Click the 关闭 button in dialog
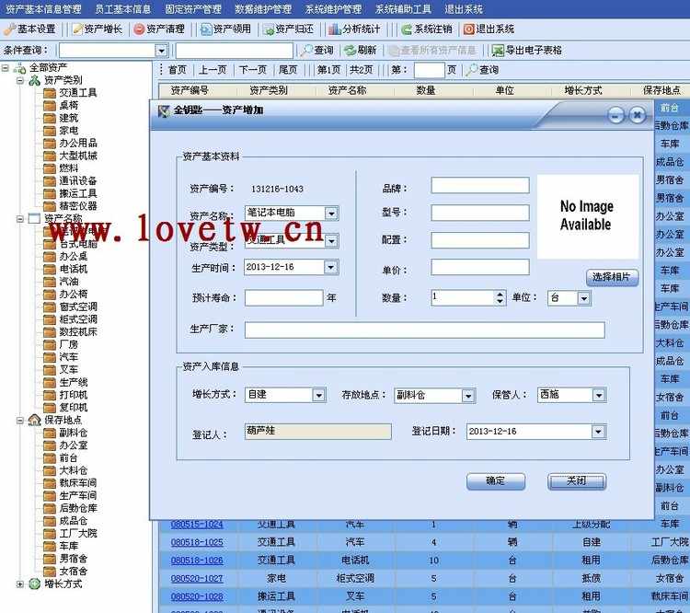 pos(577,481)
